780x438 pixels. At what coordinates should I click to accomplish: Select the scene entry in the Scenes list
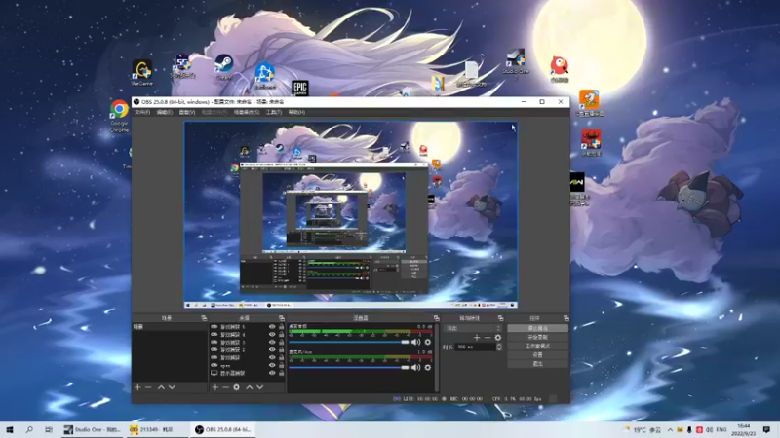170,327
